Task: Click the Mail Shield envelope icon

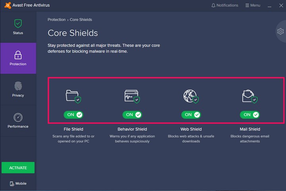Action: (x=250, y=96)
